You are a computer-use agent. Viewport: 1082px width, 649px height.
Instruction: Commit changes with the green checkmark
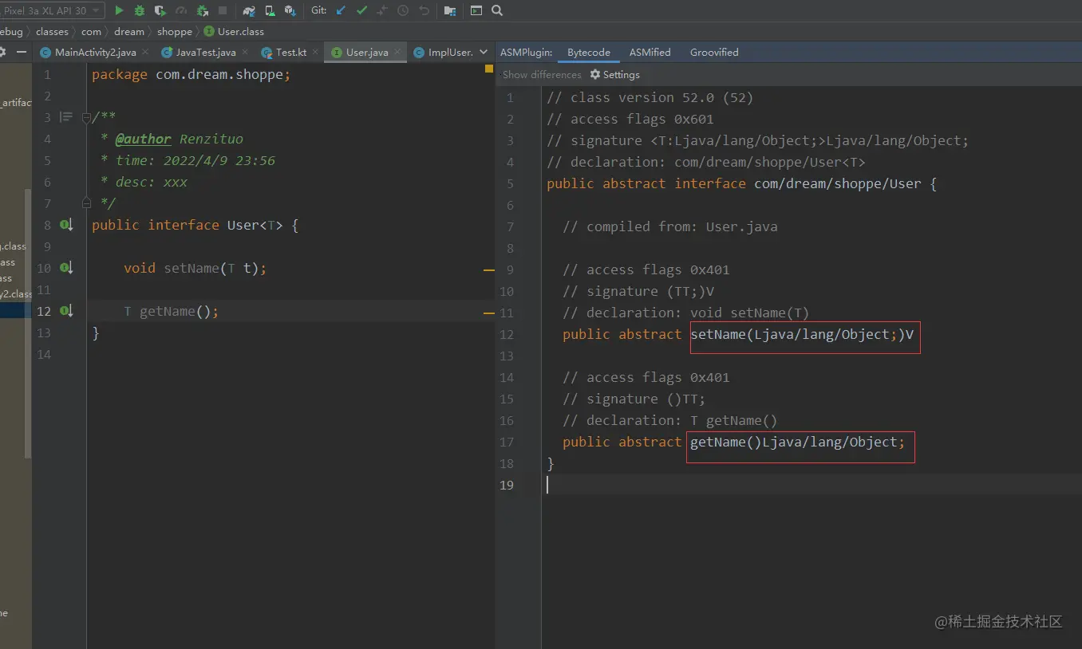361,10
